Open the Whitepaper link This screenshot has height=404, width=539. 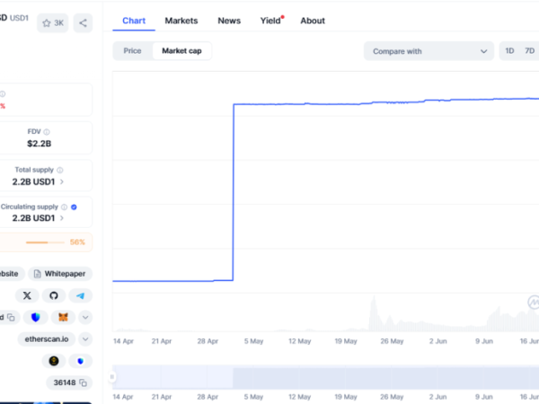(x=60, y=274)
